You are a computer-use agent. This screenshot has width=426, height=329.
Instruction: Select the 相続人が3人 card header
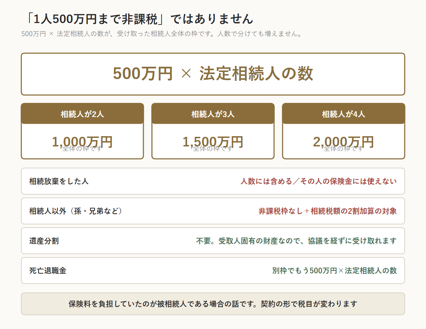tap(213, 114)
